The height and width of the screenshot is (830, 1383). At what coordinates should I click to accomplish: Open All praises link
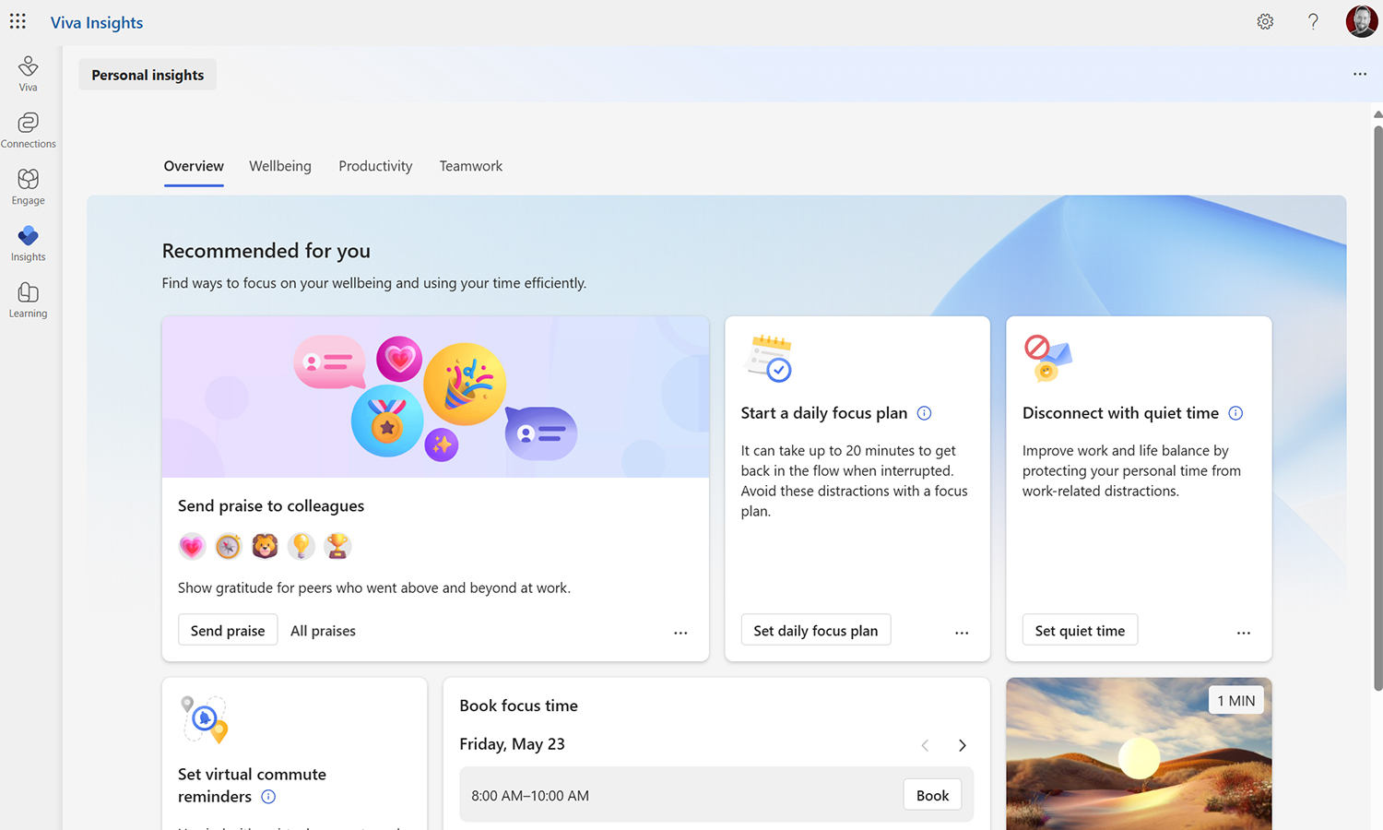tap(323, 630)
